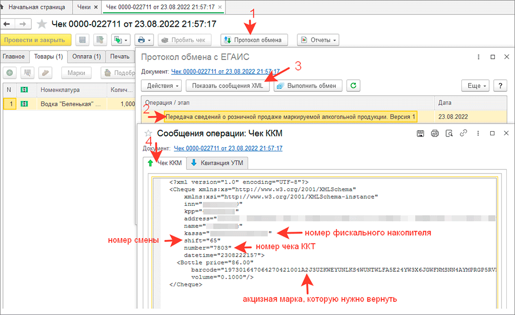The height and width of the screenshot is (315, 515).
Task: Switch to the Товары (1) tab
Action: (48, 57)
